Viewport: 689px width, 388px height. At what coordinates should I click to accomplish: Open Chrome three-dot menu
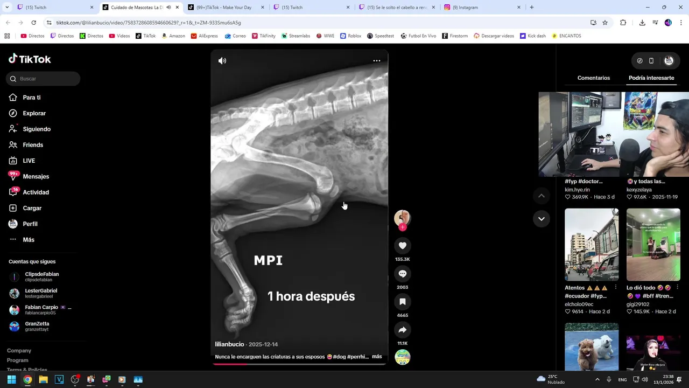(681, 23)
